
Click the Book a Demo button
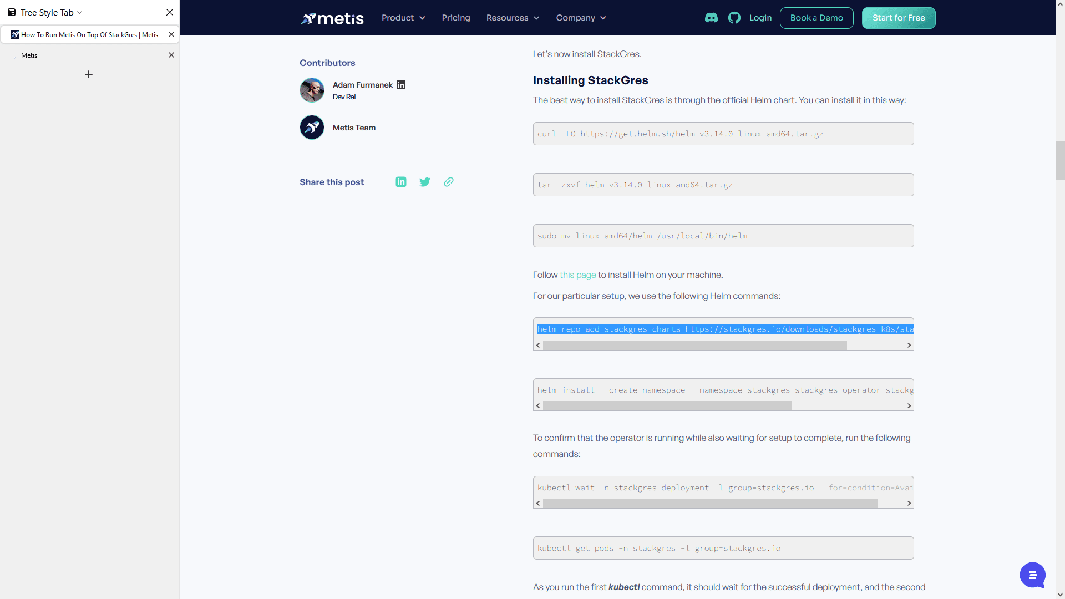coord(816,18)
